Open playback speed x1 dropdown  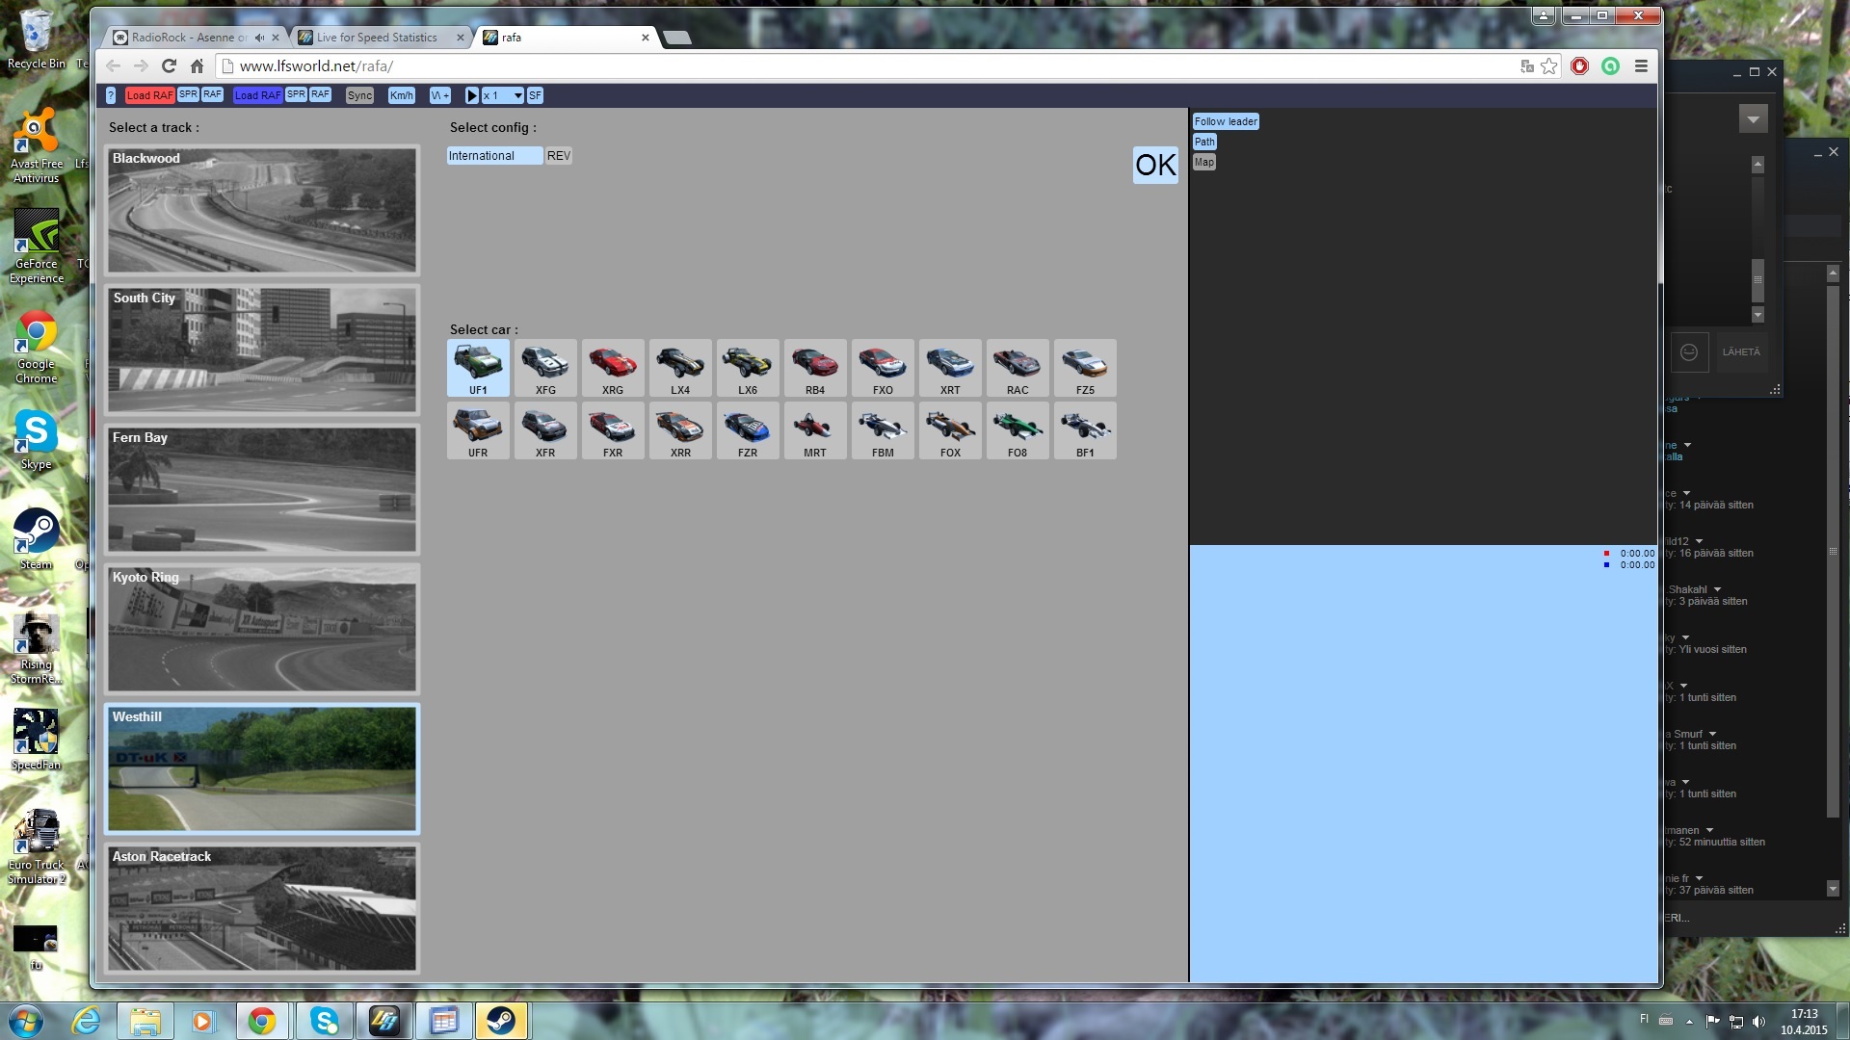click(503, 95)
